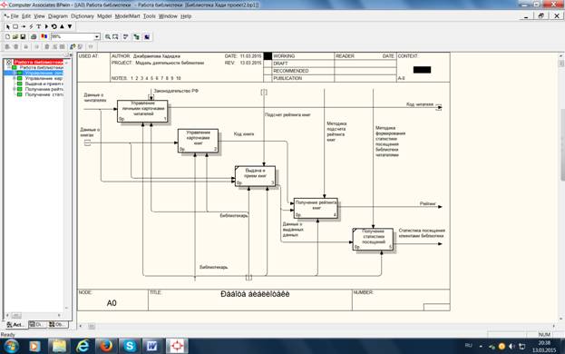Save the model with floppy disk icon
The image size is (565, 354).
pos(23,37)
